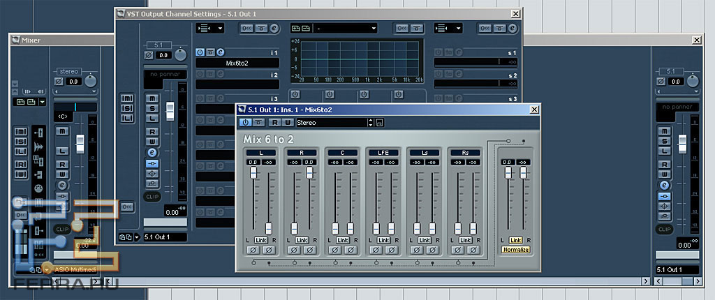Open insert 1 edit 'e' button
The height and width of the screenshot is (300, 715).
(221, 52)
